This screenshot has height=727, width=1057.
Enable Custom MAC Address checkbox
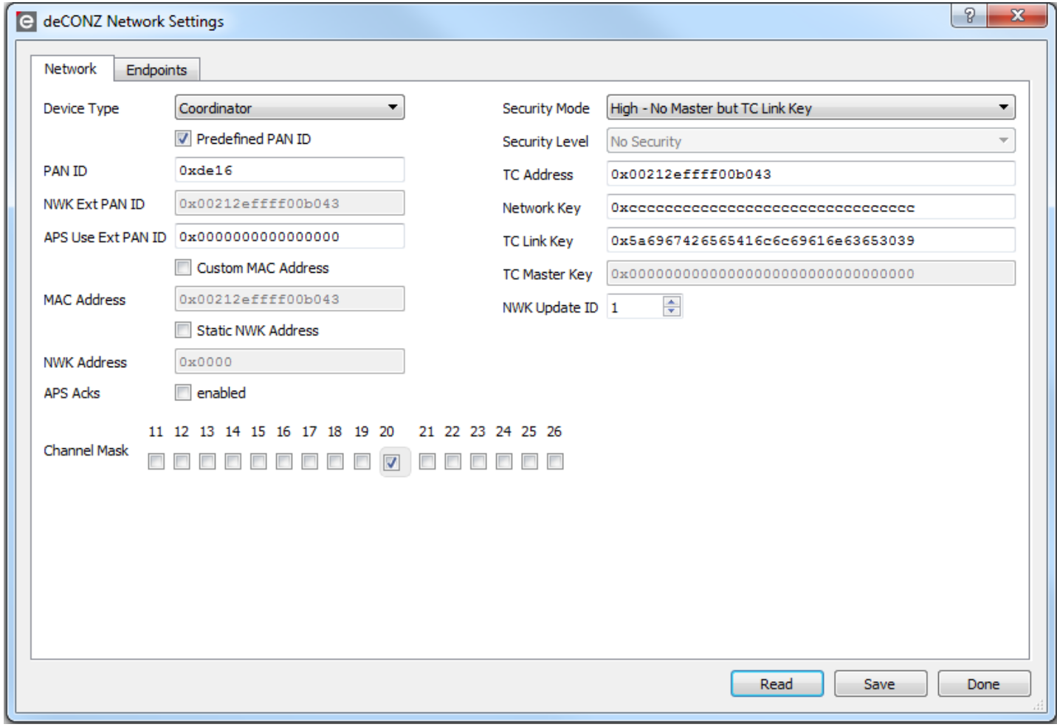(183, 268)
